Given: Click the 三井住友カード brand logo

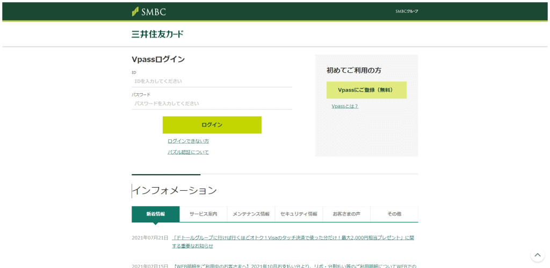Looking at the screenshot, I should [x=157, y=34].
